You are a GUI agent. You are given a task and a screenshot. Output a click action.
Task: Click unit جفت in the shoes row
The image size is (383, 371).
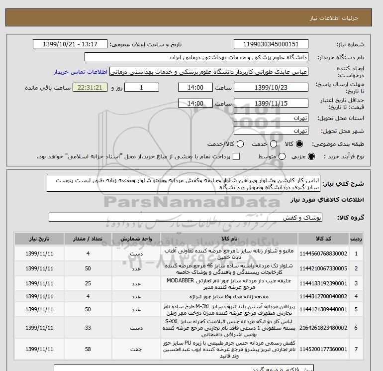coord(136,349)
